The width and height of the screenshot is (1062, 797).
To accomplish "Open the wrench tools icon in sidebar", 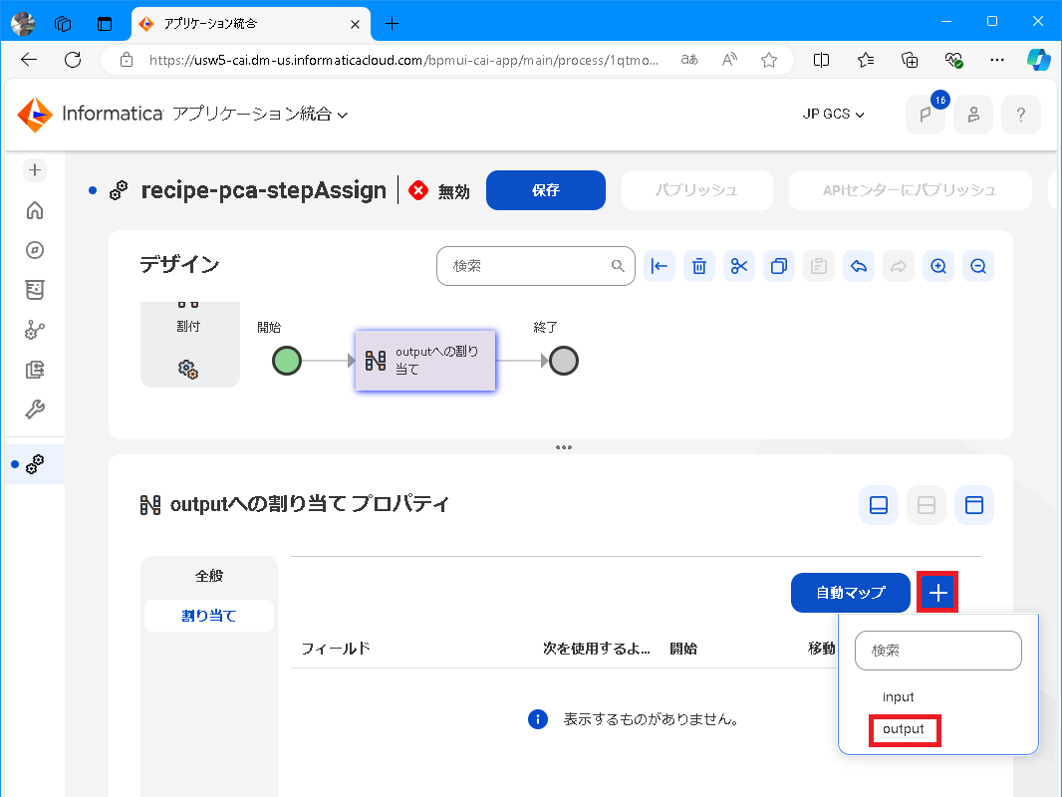I will tap(35, 409).
